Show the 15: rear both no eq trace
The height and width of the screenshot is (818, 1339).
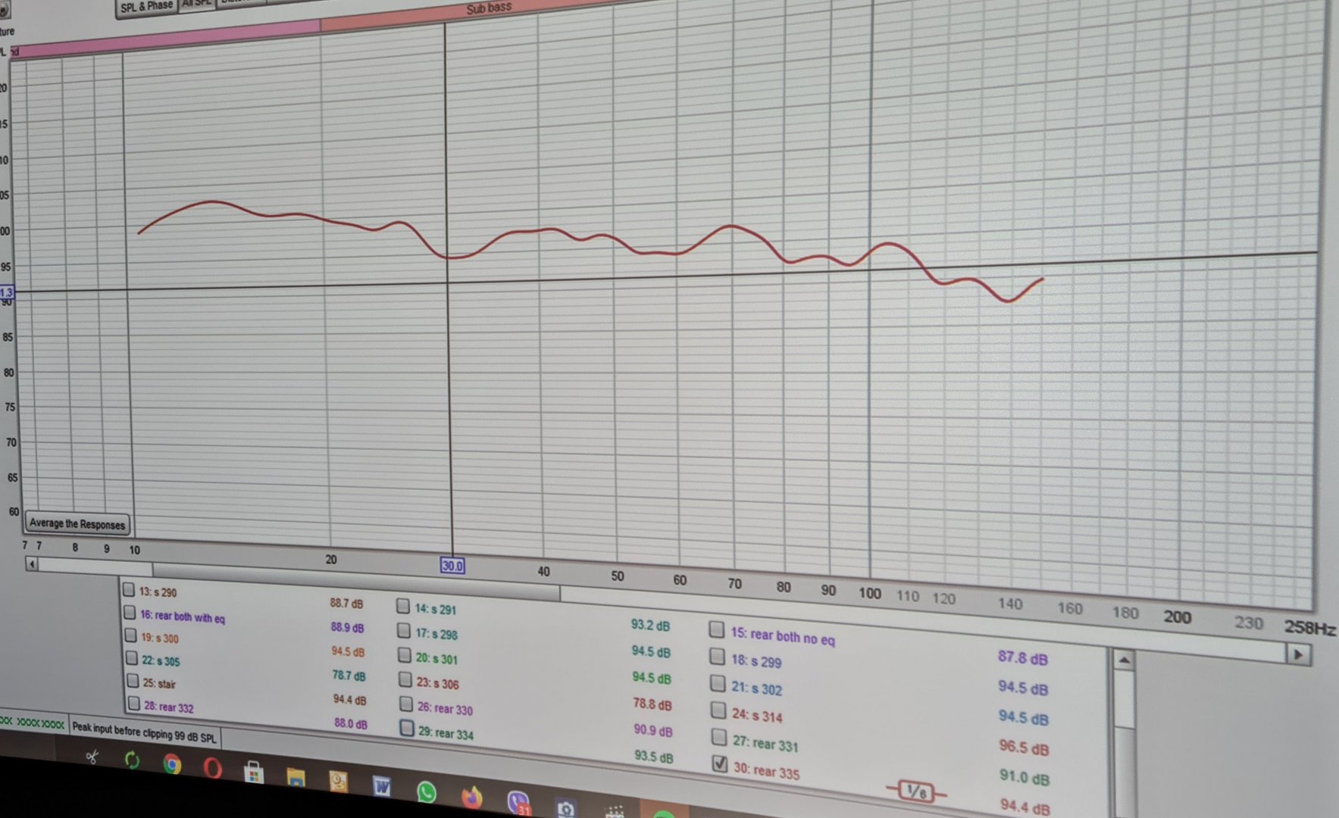point(716,629)
